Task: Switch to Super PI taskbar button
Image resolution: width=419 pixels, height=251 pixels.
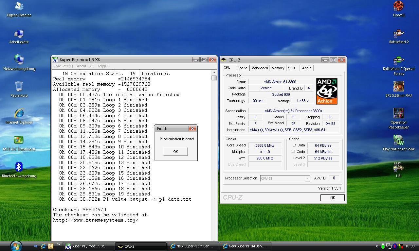Action: [x=88, y=246]
